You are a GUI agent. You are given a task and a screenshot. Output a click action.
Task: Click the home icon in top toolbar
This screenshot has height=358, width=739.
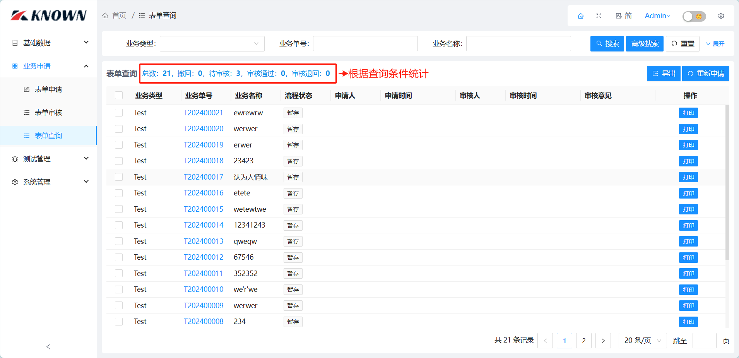580,16
